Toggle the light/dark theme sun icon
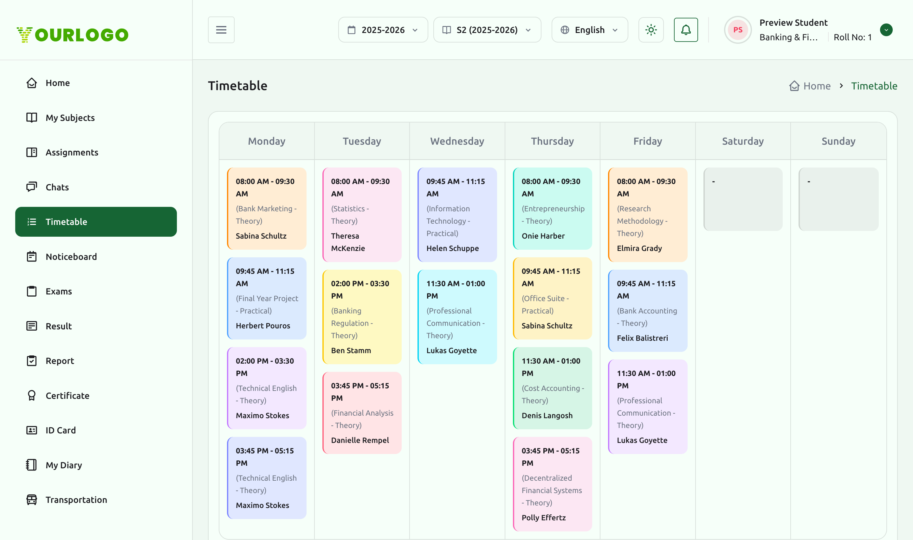The width and height of the screenshot is (913, 540). [x=651, y=30]
